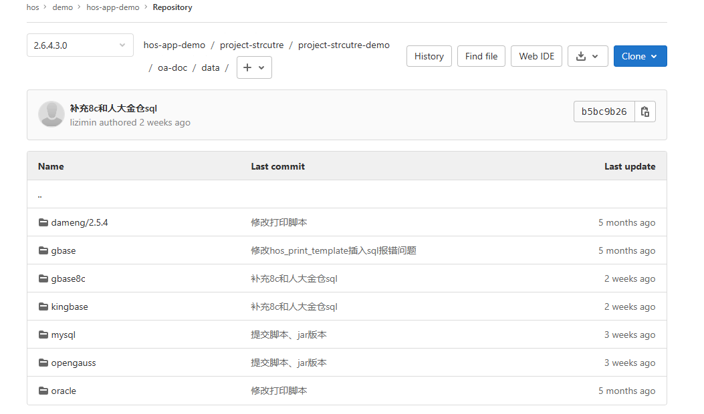The image size is (704, 414).
Task: Click the lizimin author avatar
Action: pos(51,114)
